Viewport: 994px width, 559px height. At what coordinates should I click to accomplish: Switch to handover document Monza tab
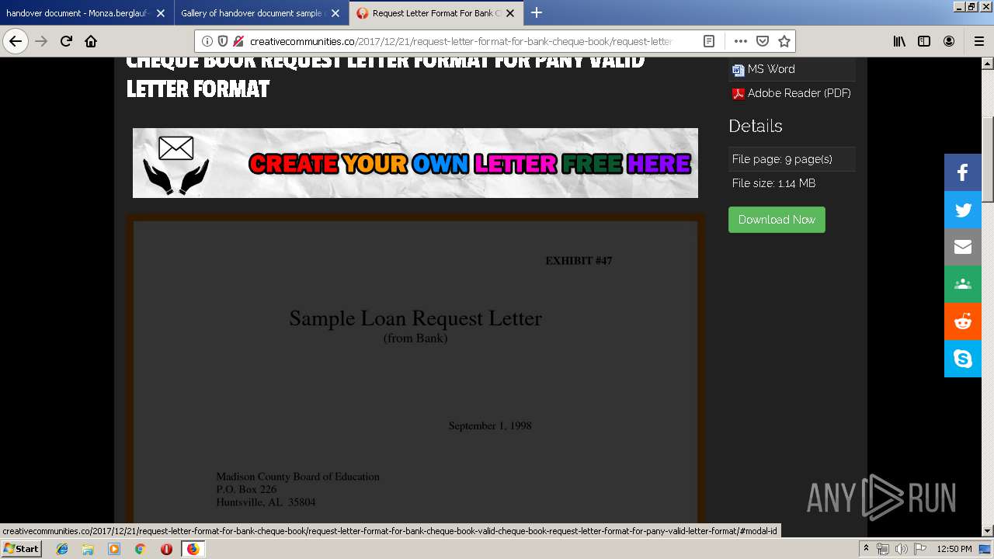77,13
